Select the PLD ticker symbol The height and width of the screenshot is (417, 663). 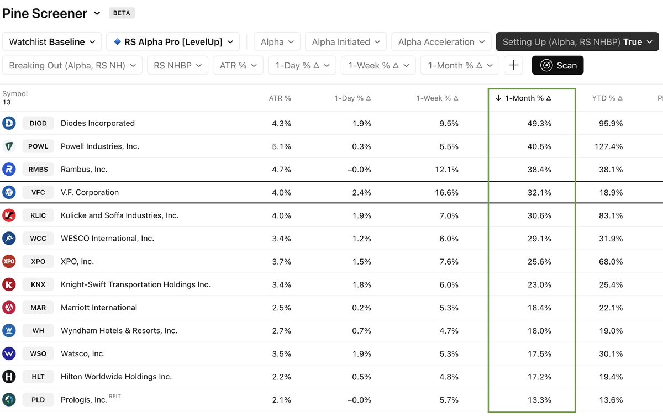point(38,400)
